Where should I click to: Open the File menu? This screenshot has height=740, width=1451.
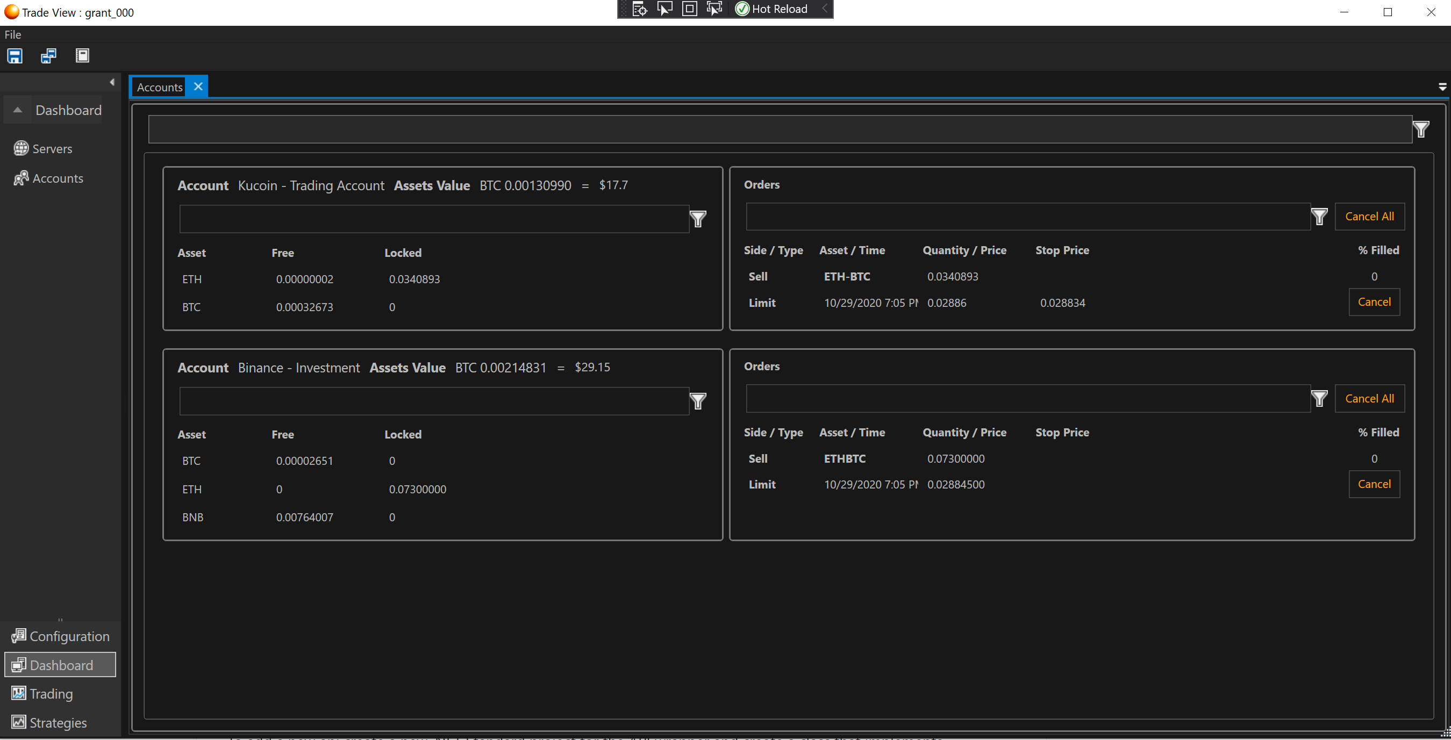point(13,34)
